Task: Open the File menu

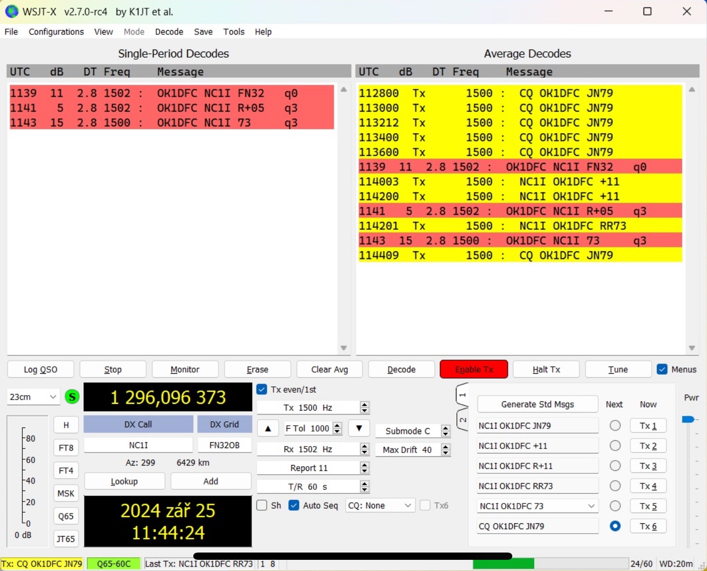Action: pos(11,32)
